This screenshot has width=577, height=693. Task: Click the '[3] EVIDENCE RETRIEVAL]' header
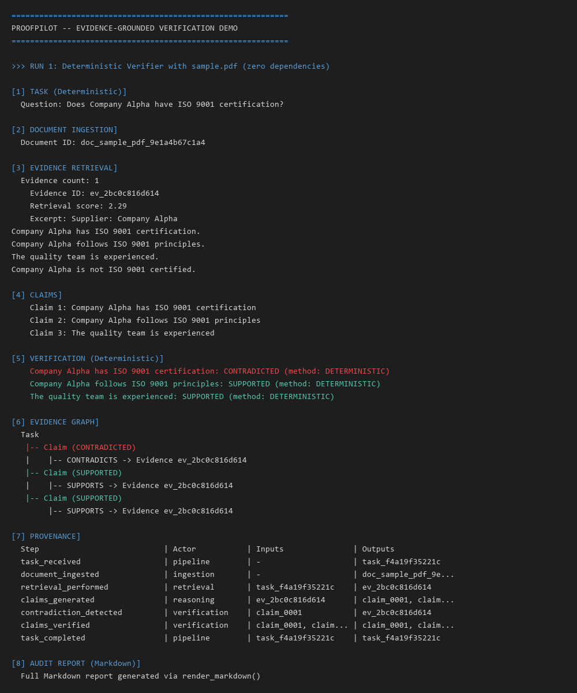tap(65, 167)
